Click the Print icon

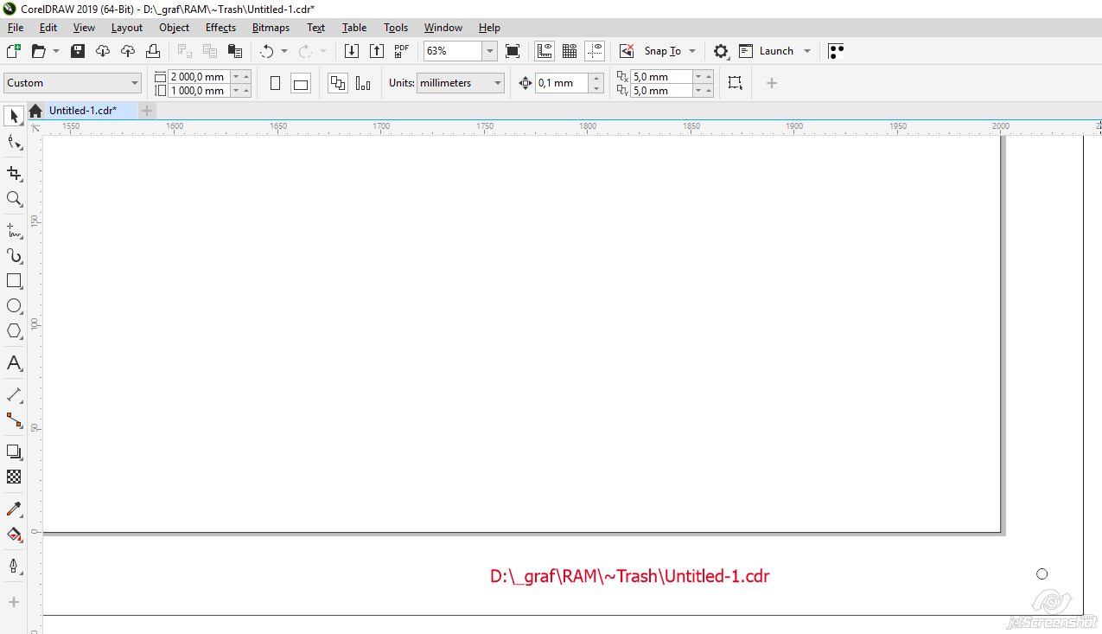[x=153, y=51]
